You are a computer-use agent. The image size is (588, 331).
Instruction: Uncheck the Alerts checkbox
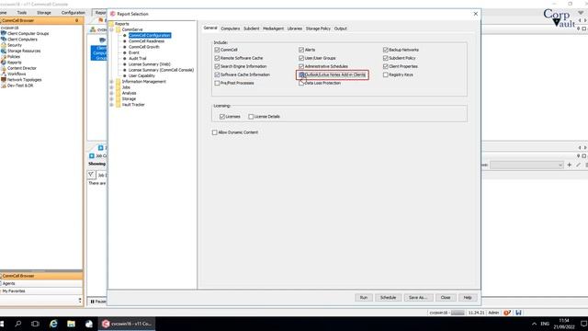(301, 50)
